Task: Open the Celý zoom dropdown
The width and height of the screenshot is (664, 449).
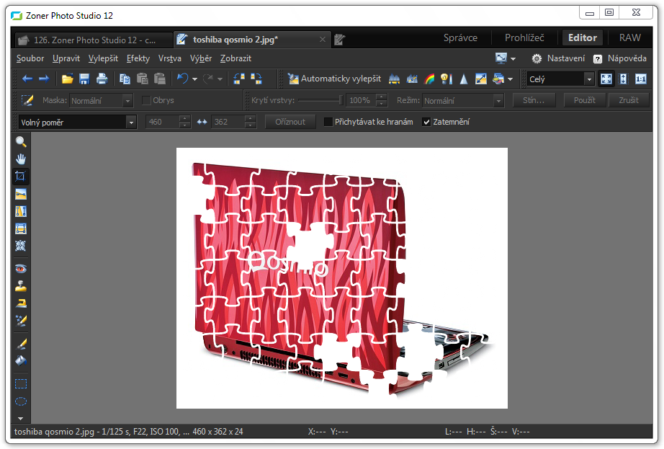Action: coord(560,79)
